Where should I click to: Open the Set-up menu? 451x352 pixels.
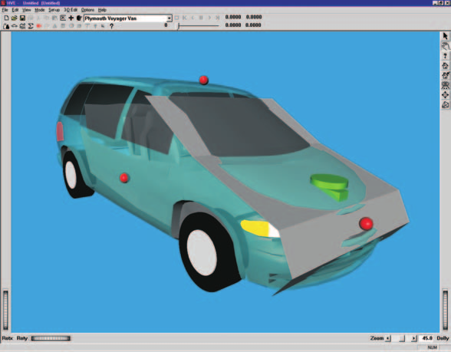pyautogui.click(x=54, y=10)
